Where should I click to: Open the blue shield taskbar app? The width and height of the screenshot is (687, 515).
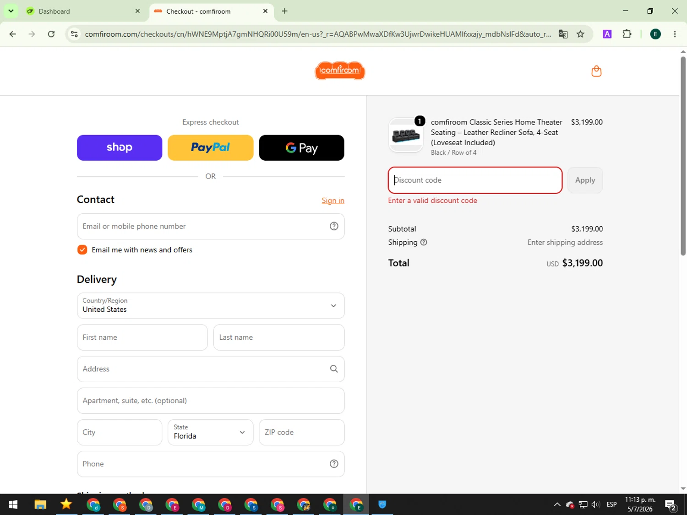[382, 504]
